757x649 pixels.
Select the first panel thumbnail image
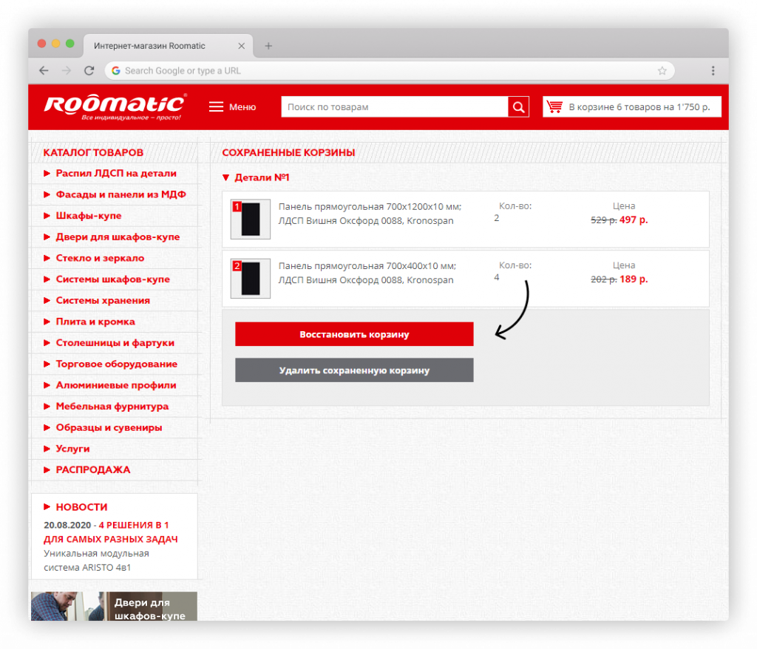[x=251, y=220]
